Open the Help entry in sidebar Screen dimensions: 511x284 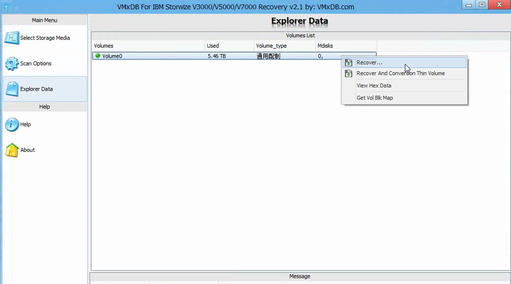(45, 125)
